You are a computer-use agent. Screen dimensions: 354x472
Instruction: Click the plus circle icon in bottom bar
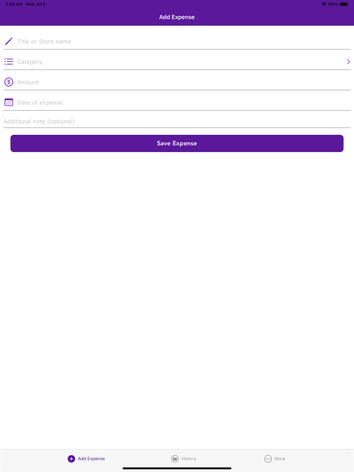71,459
